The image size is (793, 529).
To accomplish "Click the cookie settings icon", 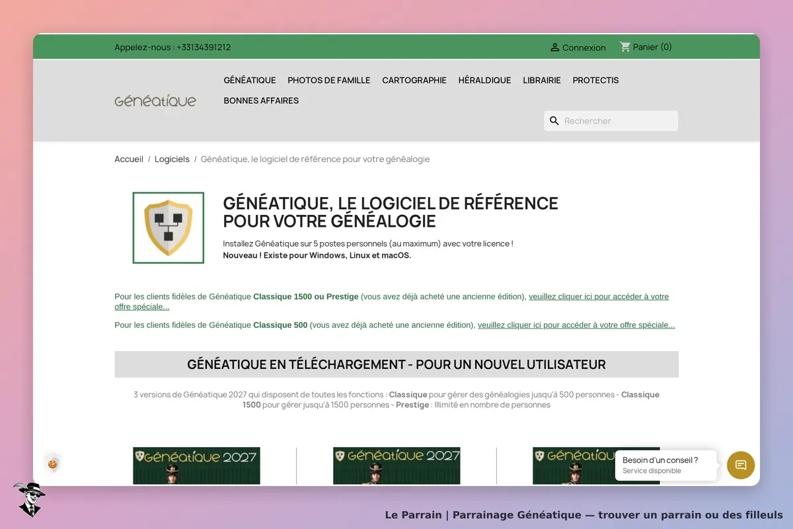I will [52, 464].
